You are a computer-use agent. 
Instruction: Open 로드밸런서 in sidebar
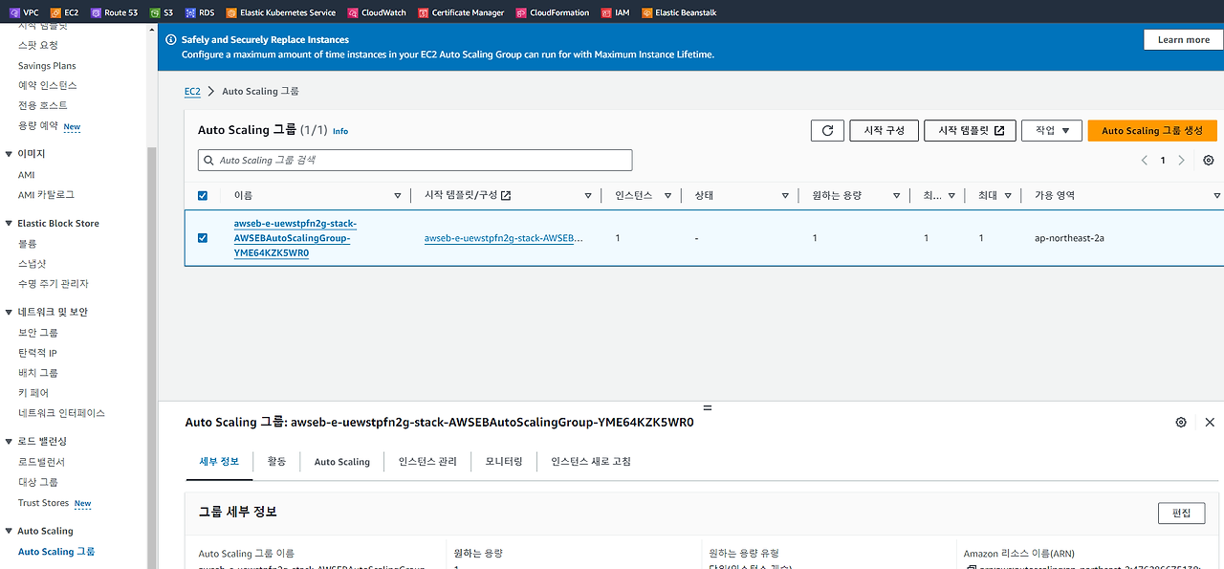coord(41,462)
